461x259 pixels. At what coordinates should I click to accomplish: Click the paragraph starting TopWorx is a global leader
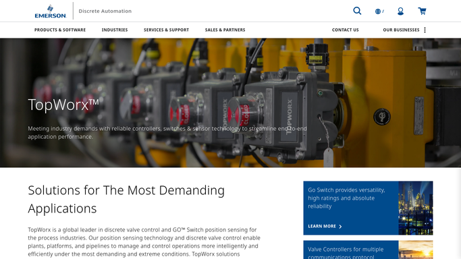pos(144,241)
